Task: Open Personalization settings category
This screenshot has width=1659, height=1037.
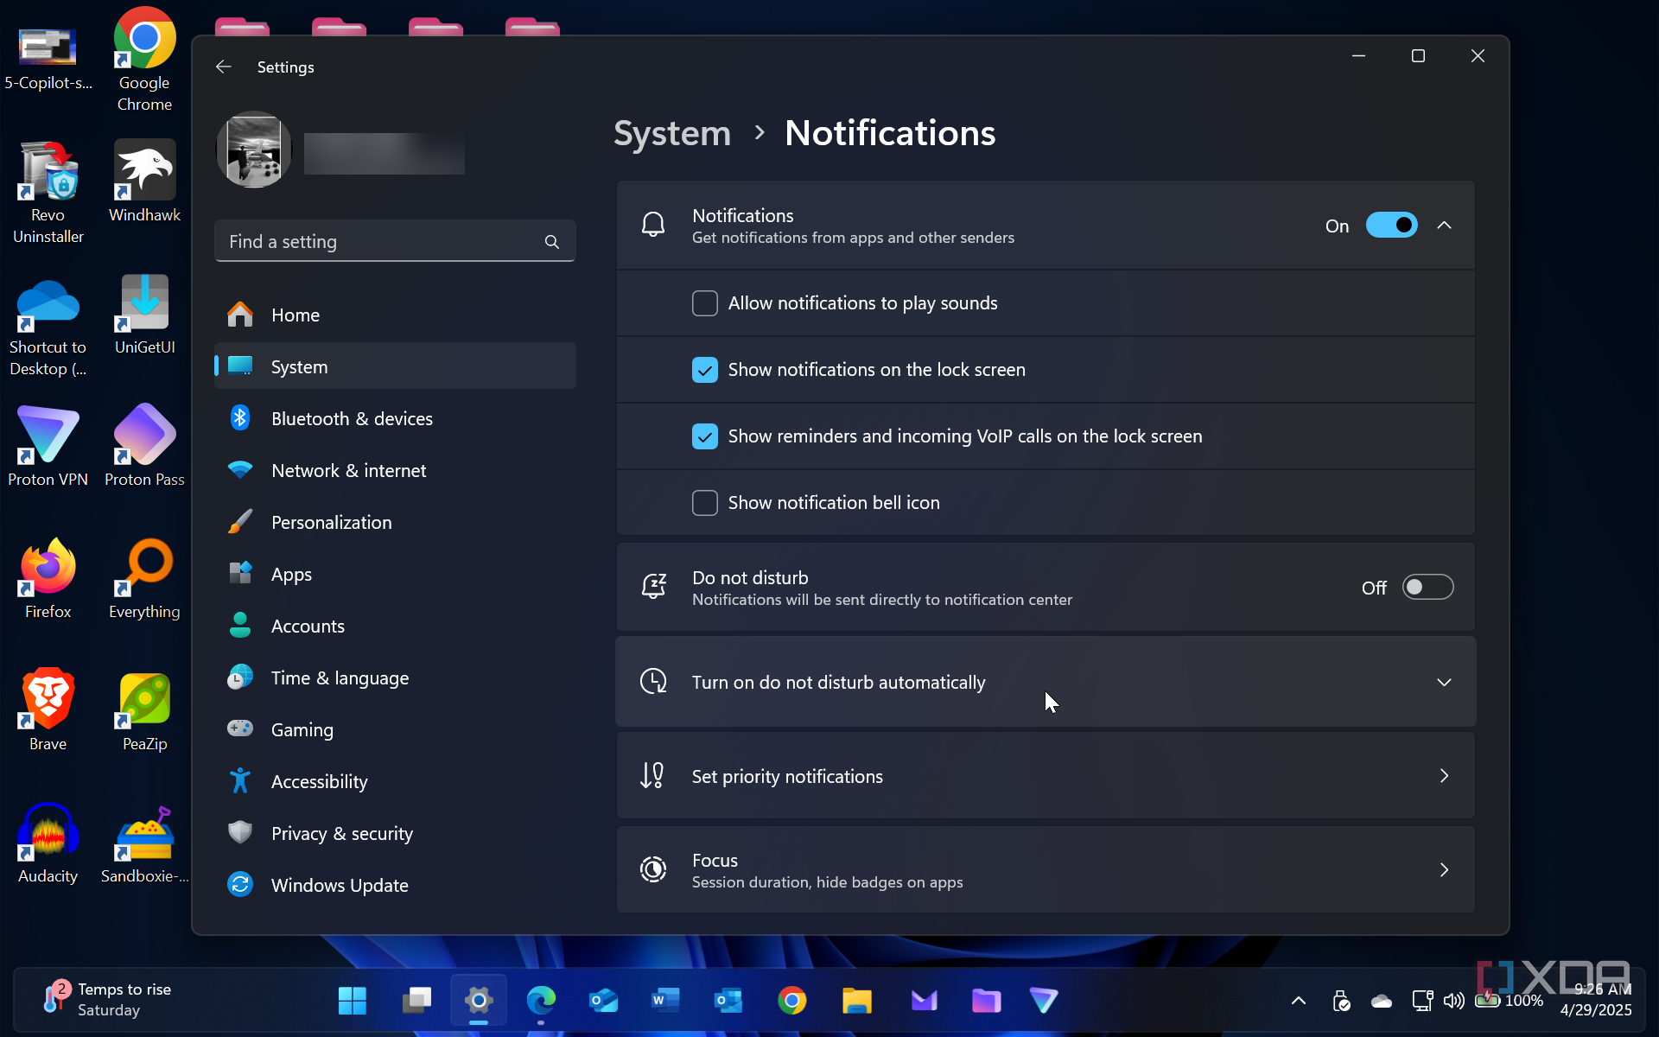Action: 395,522
